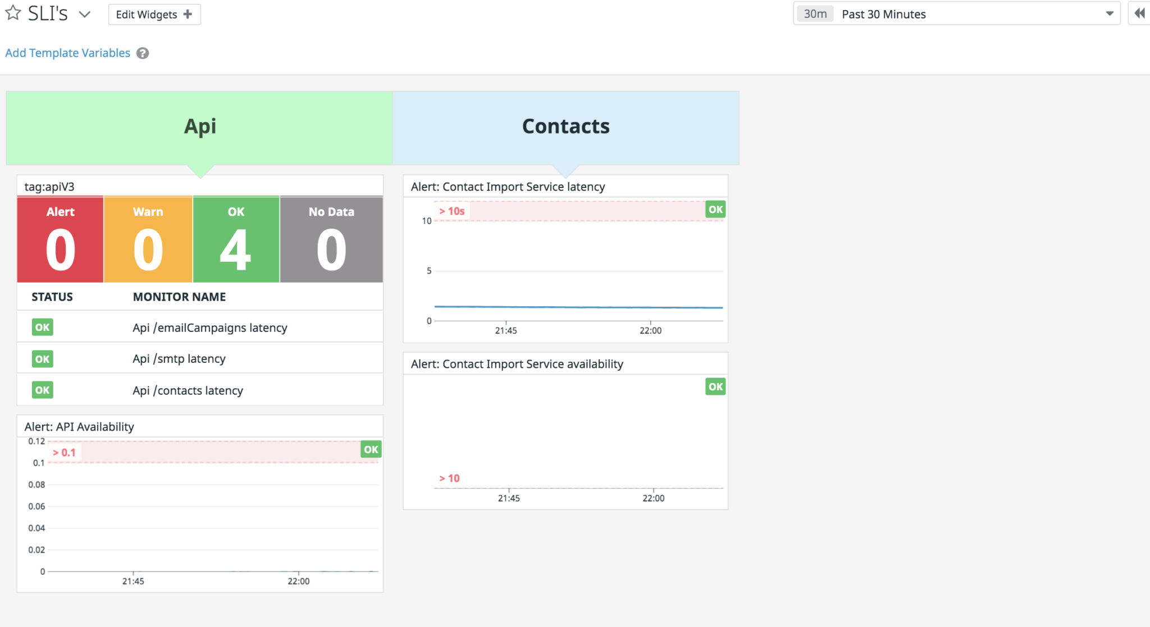Select the red Alert count tile

coord(61,239)
